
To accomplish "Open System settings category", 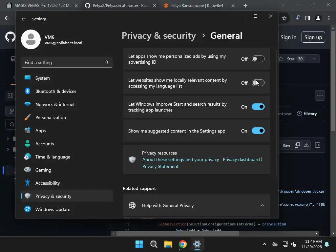I will (67, 78).
